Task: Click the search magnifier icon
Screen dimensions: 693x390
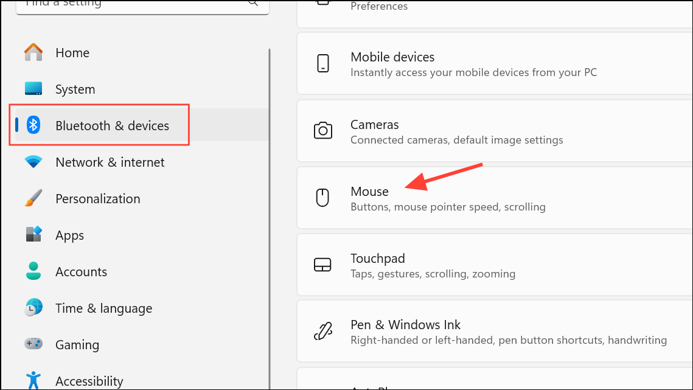Action: pyautogui.click(x=252, y=4)
